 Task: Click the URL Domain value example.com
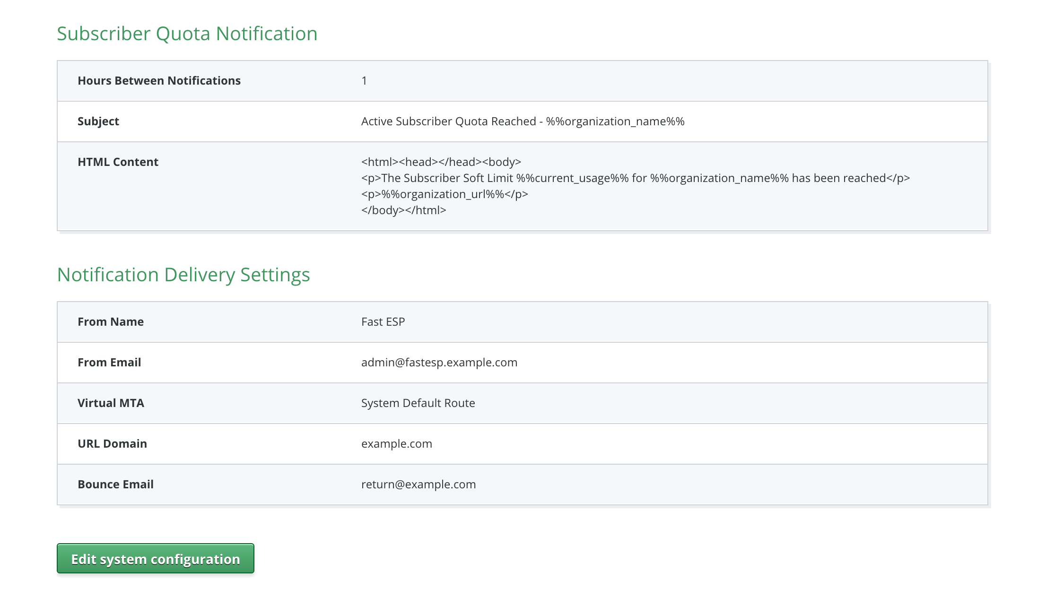pos(396,444)
